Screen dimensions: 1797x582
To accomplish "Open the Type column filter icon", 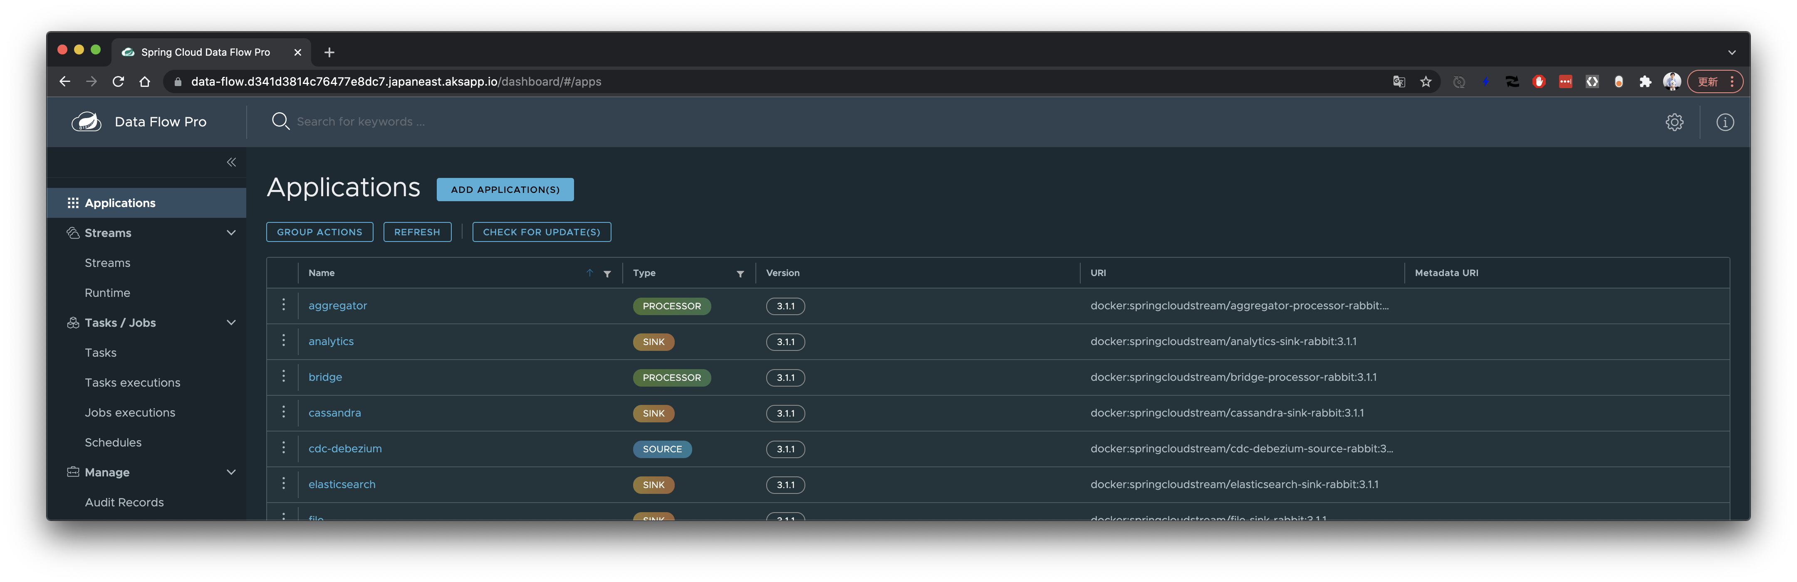I will tap(740, 274).
